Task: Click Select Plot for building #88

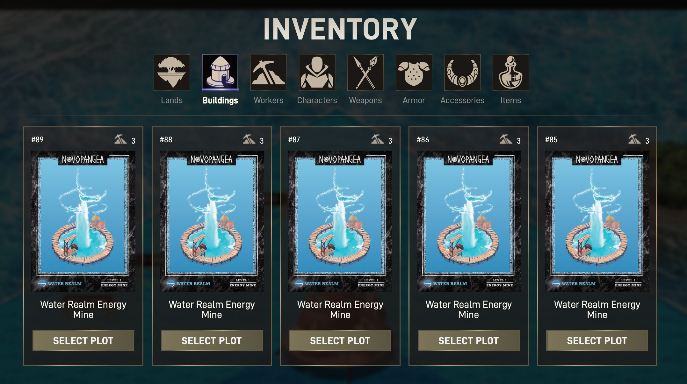Action: [212, 341]
